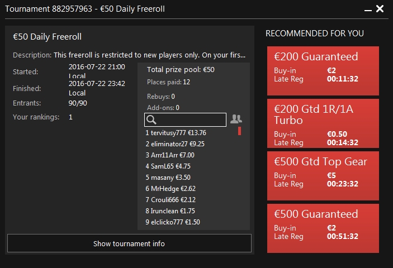Minimize the tournament window

368,10
